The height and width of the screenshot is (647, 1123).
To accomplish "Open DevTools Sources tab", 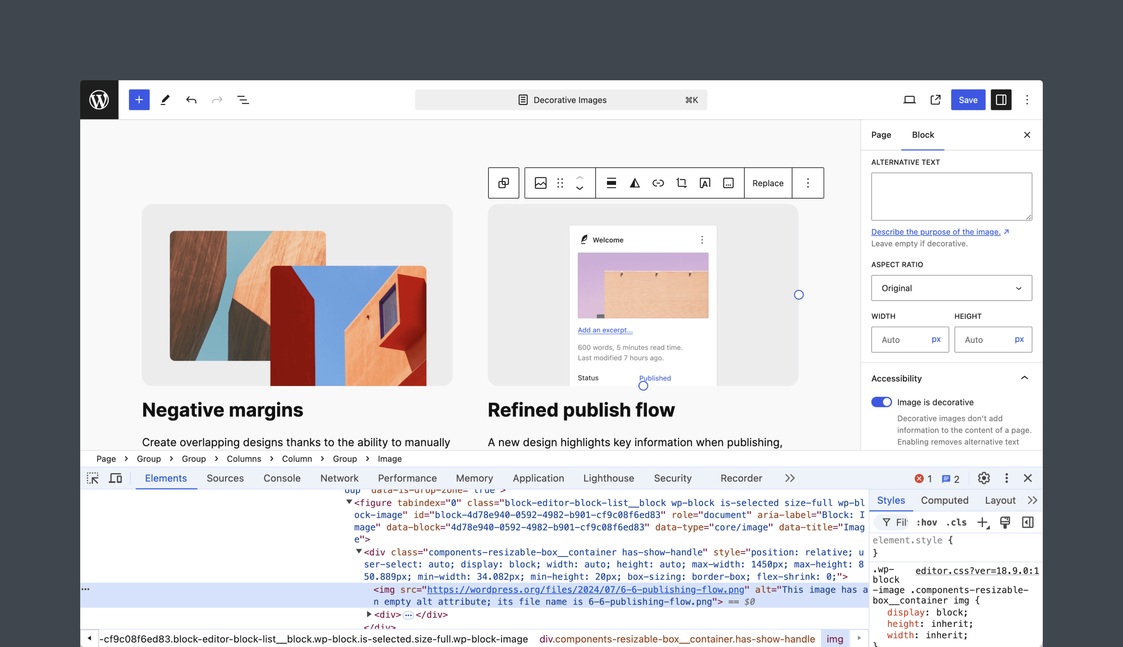I will click(225, 478).
